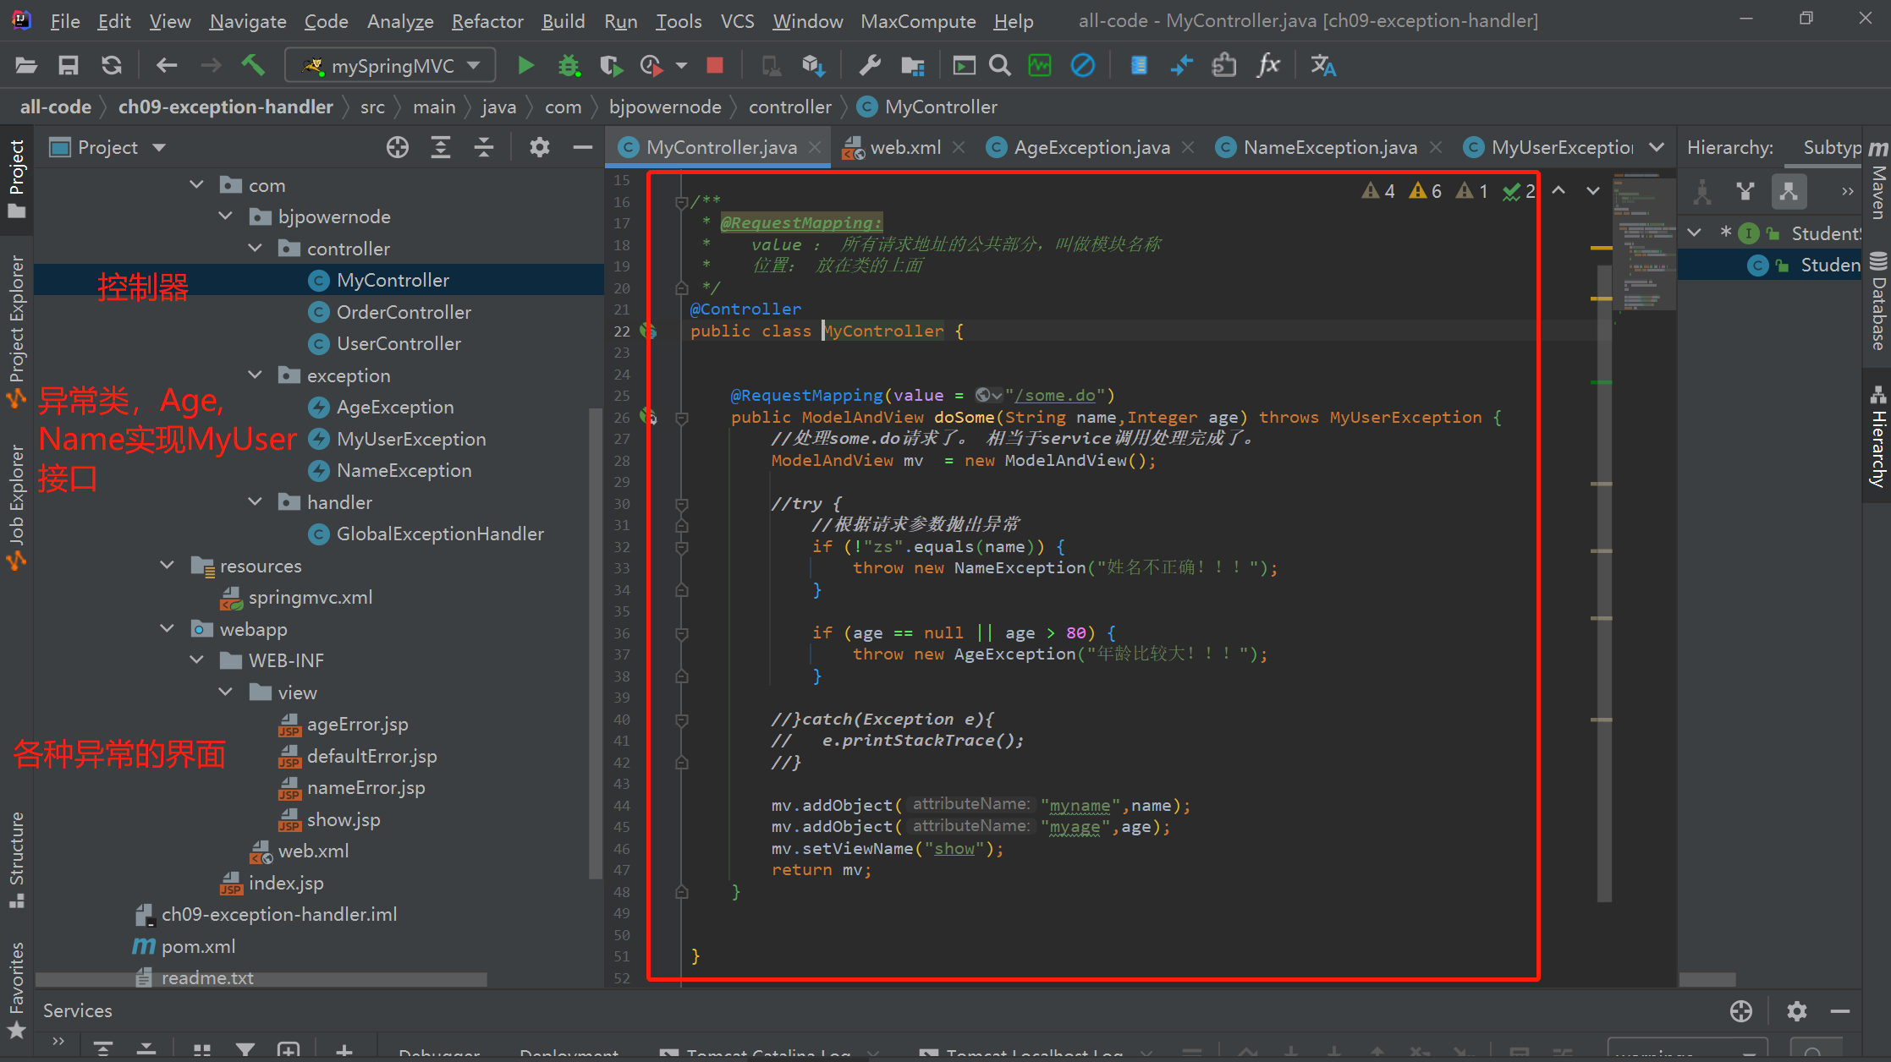
Task: Toggle the Database side panel
Action: pos(1879,303)
